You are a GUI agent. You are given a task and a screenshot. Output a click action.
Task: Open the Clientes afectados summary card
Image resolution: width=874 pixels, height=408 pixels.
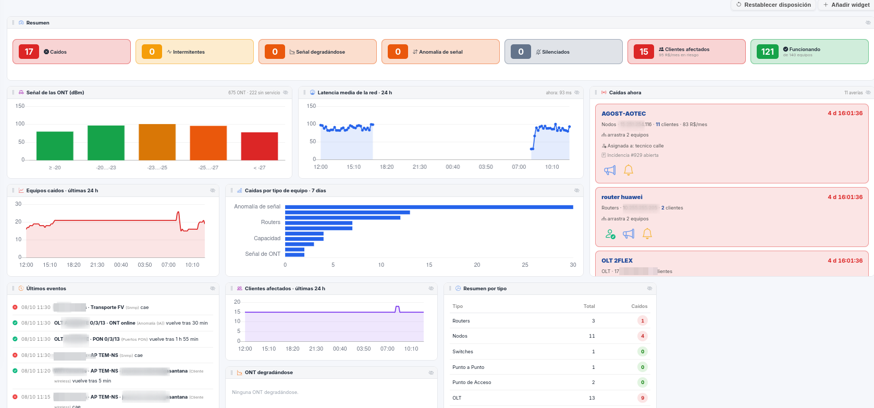click(686, 52)
